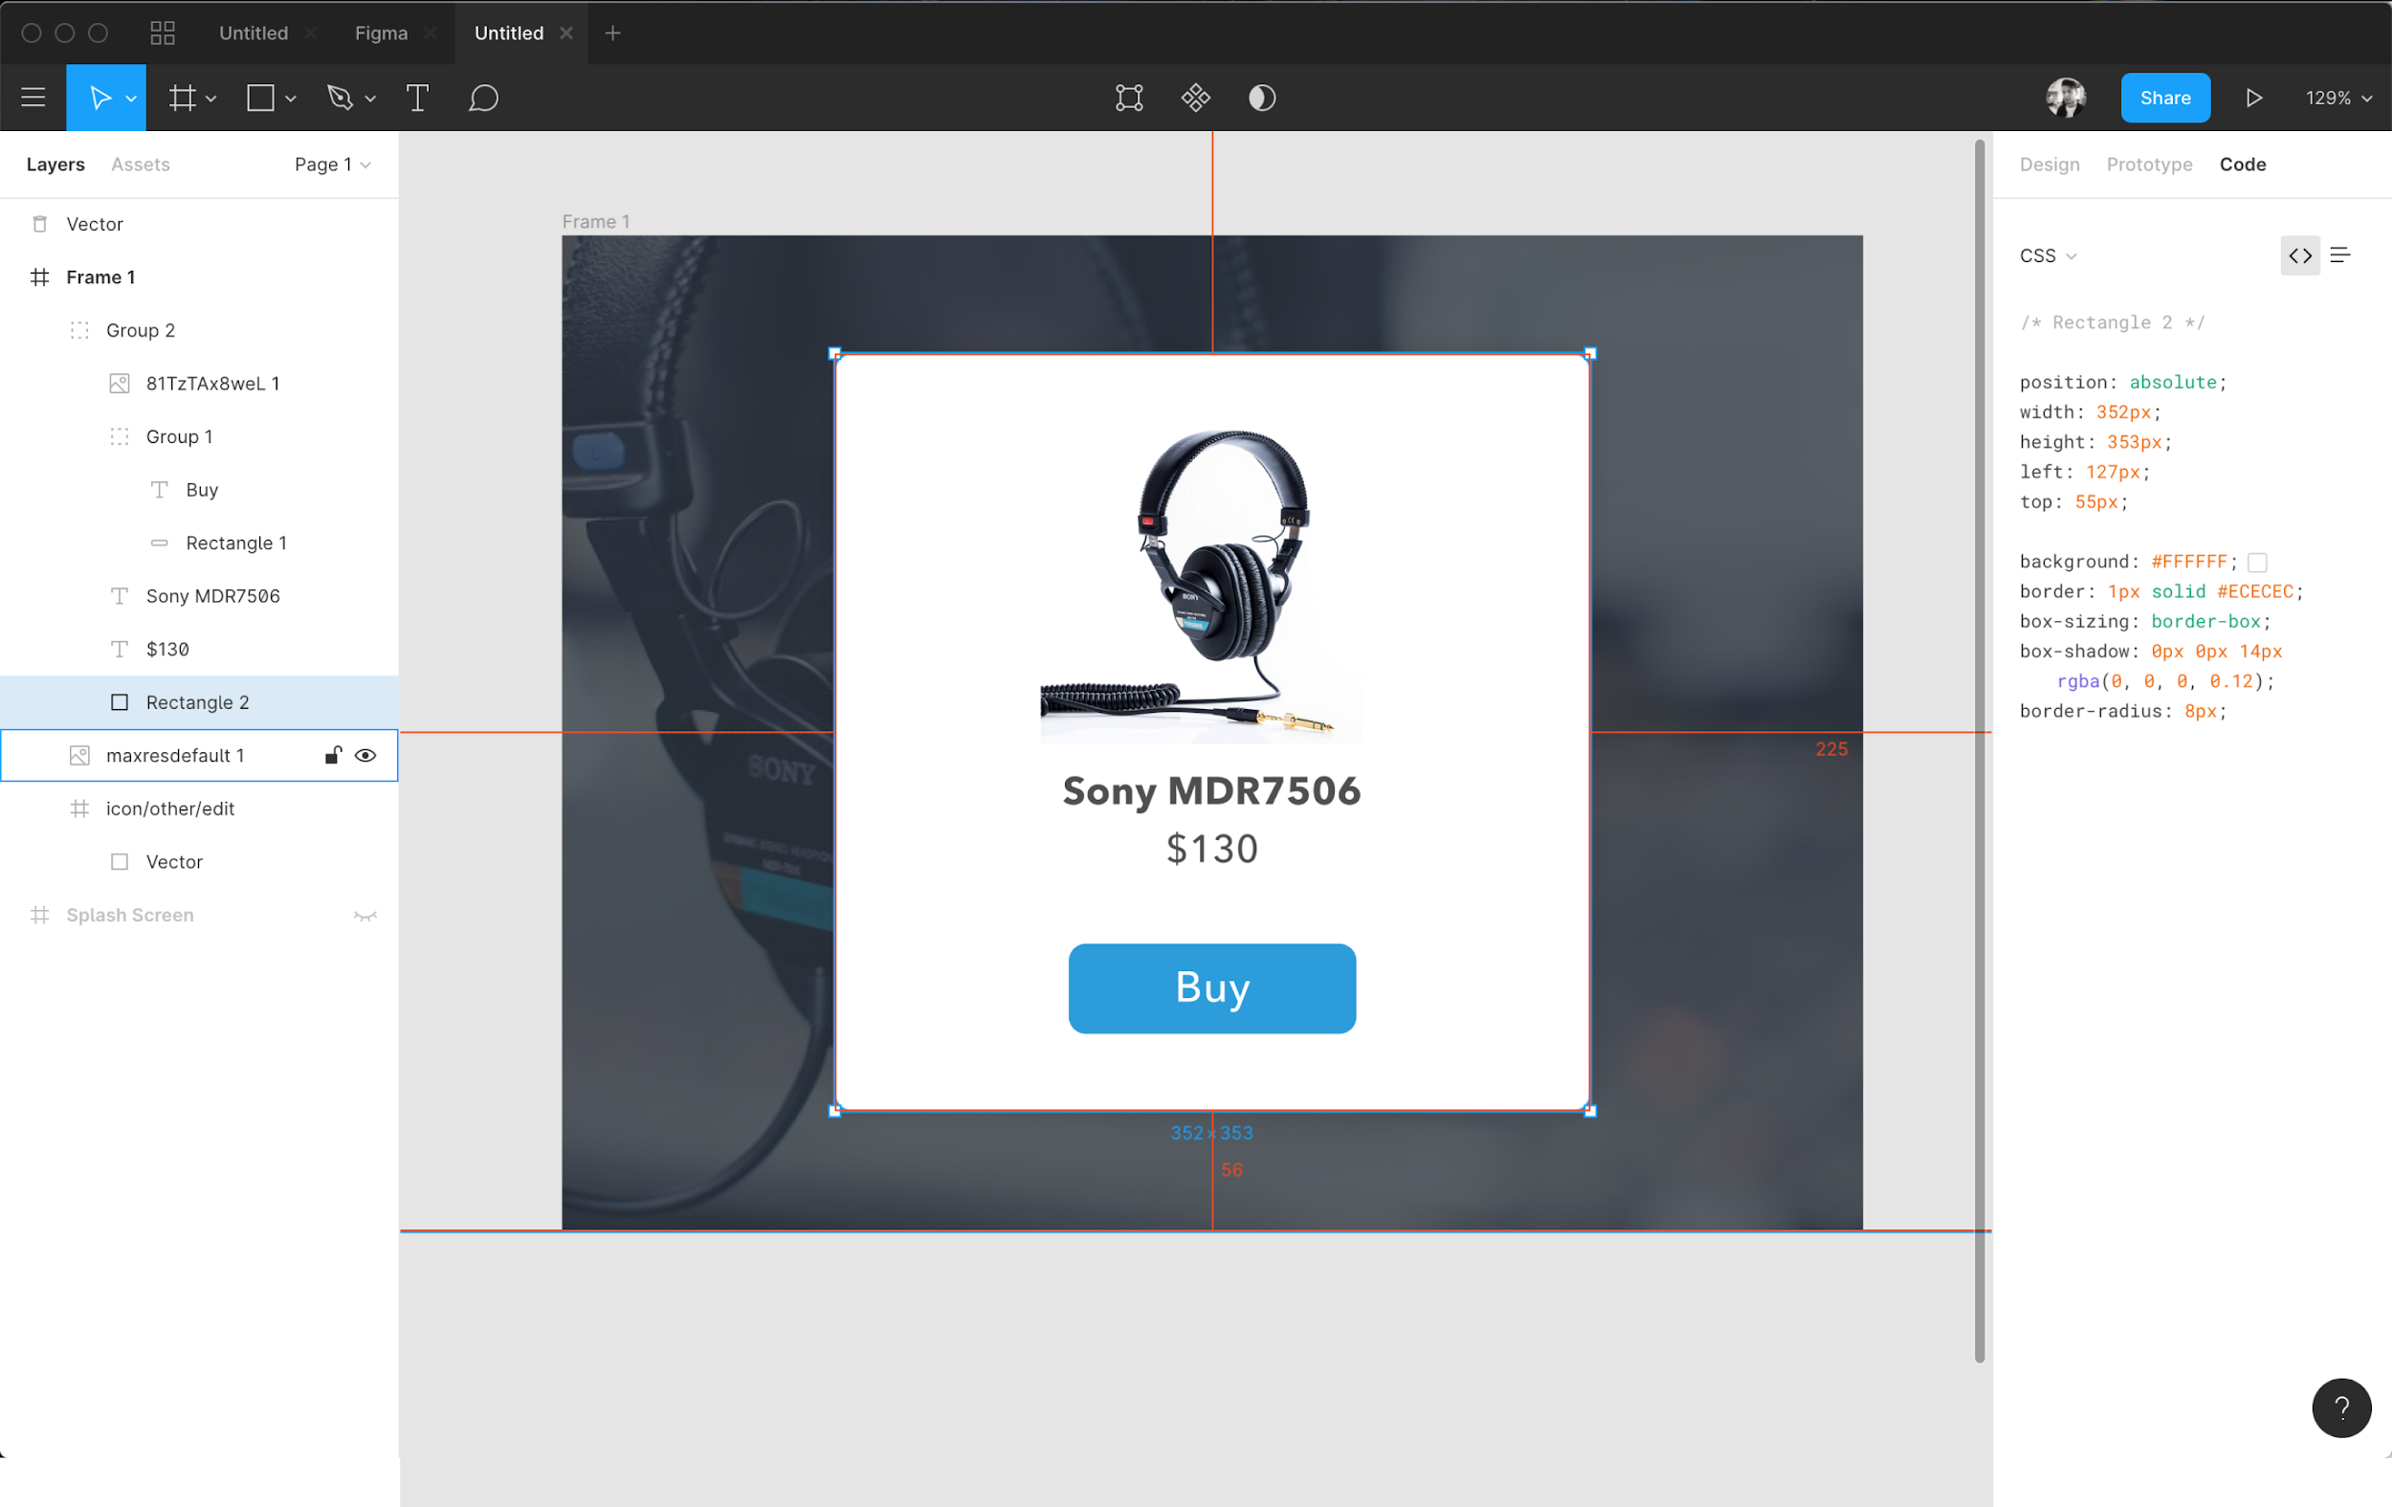2392x1507 pixels.
Task: Open the first Untitled tab
Action: pos(254,33)
